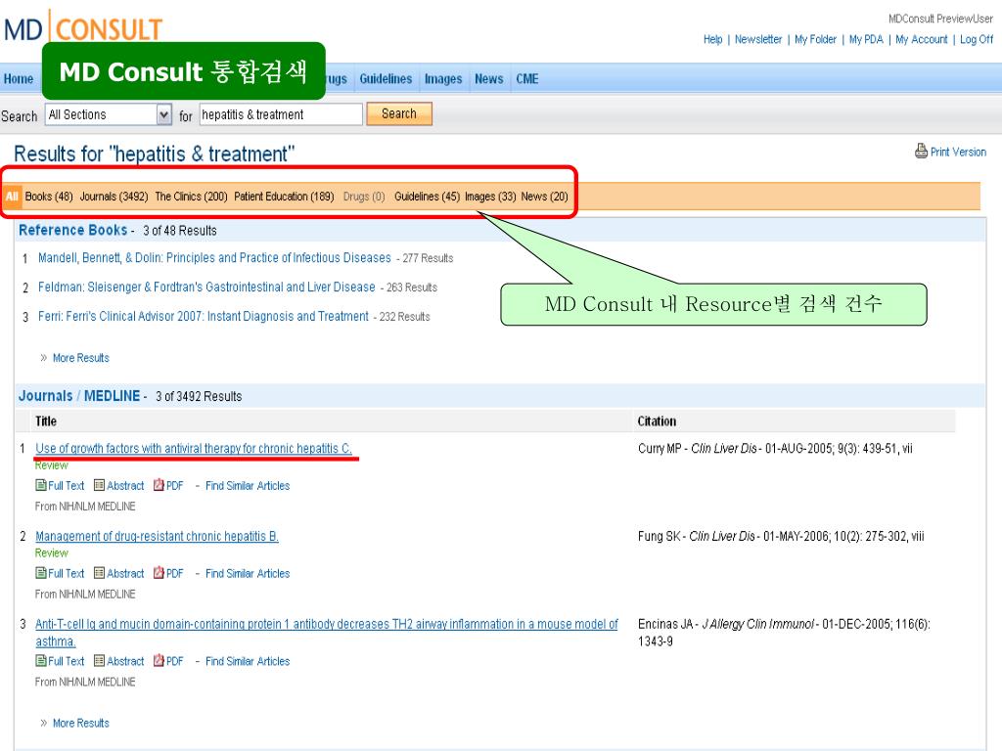1002x751 pixels.
Task: Open the MEDLINE section heading link
Action: (x=112, y=395)
